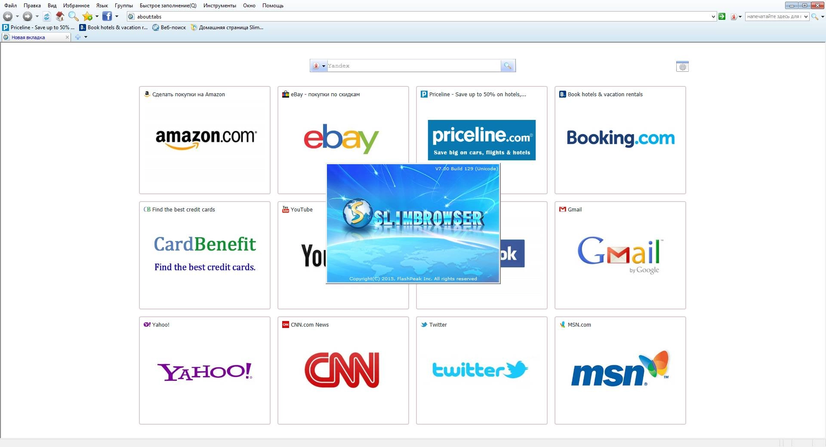Open the amazon.com speed dial tile
The height and width of the screenshot is (447, 826).
tap(205, 140)
